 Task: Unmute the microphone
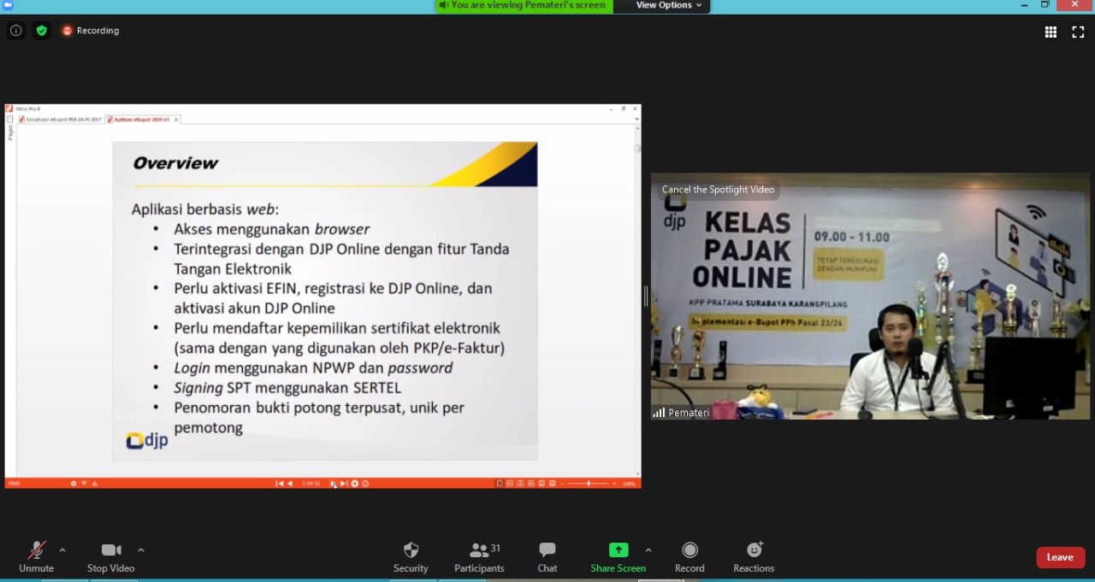coord(36,557)
